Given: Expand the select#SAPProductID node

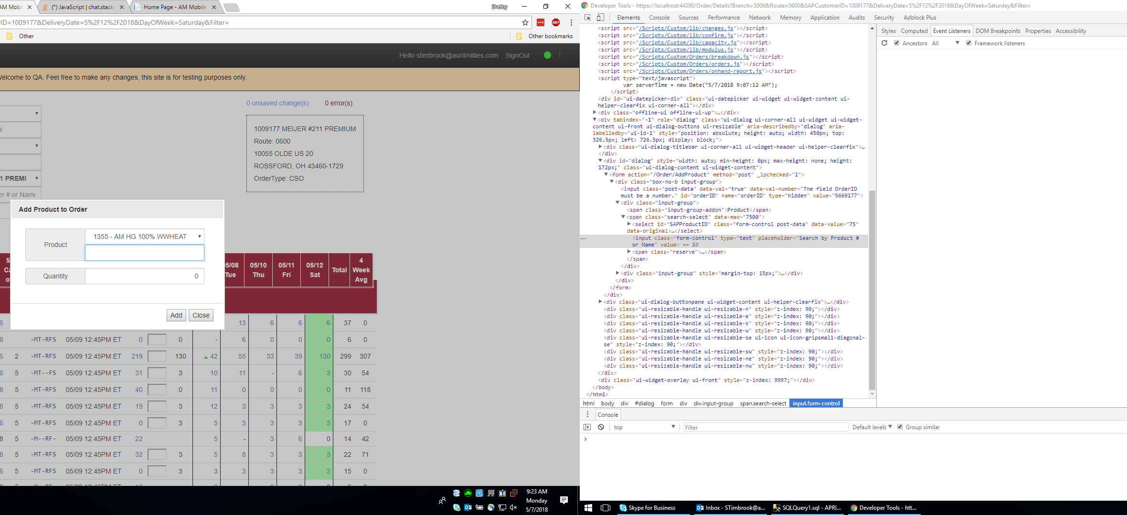Looking at the screenshot, I should (629, 224).
